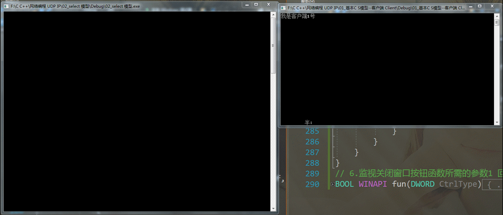Open system menu icon of 客户端 Client console
The width and height of the screenshot is (503, 215).
284,8
